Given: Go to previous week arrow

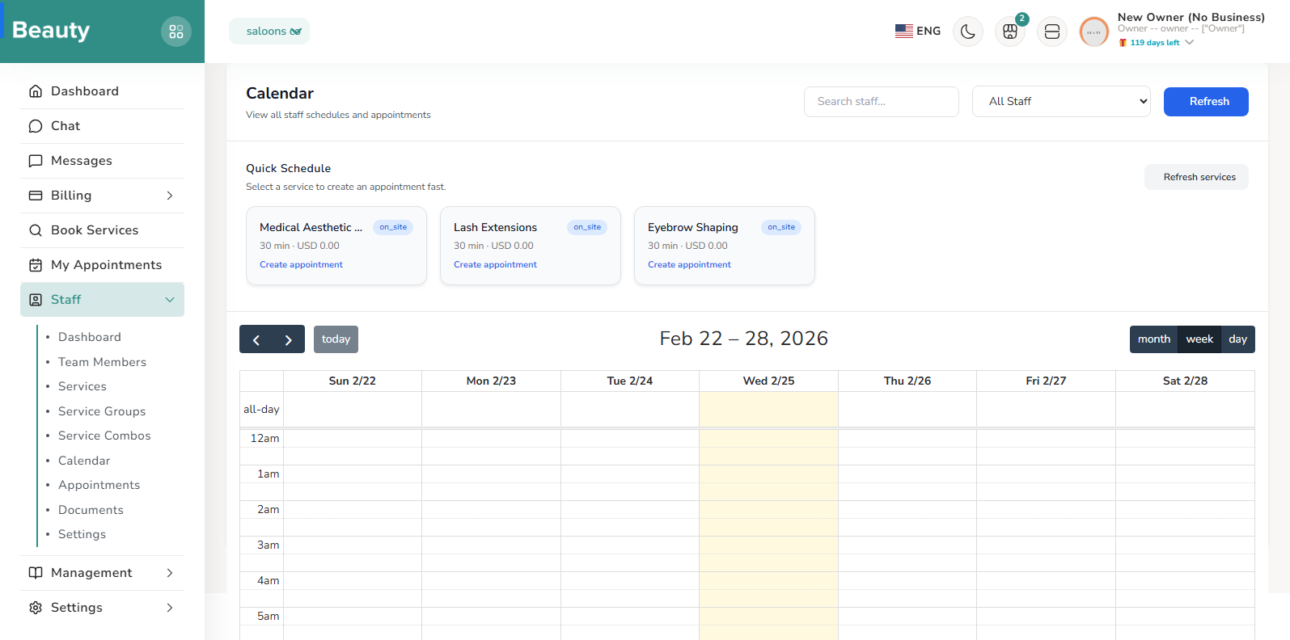Looking at the screenshot, I should pos(256,339).
